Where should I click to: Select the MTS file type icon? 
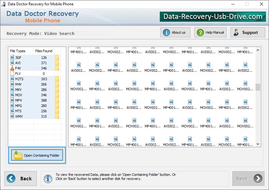point(12,111)
